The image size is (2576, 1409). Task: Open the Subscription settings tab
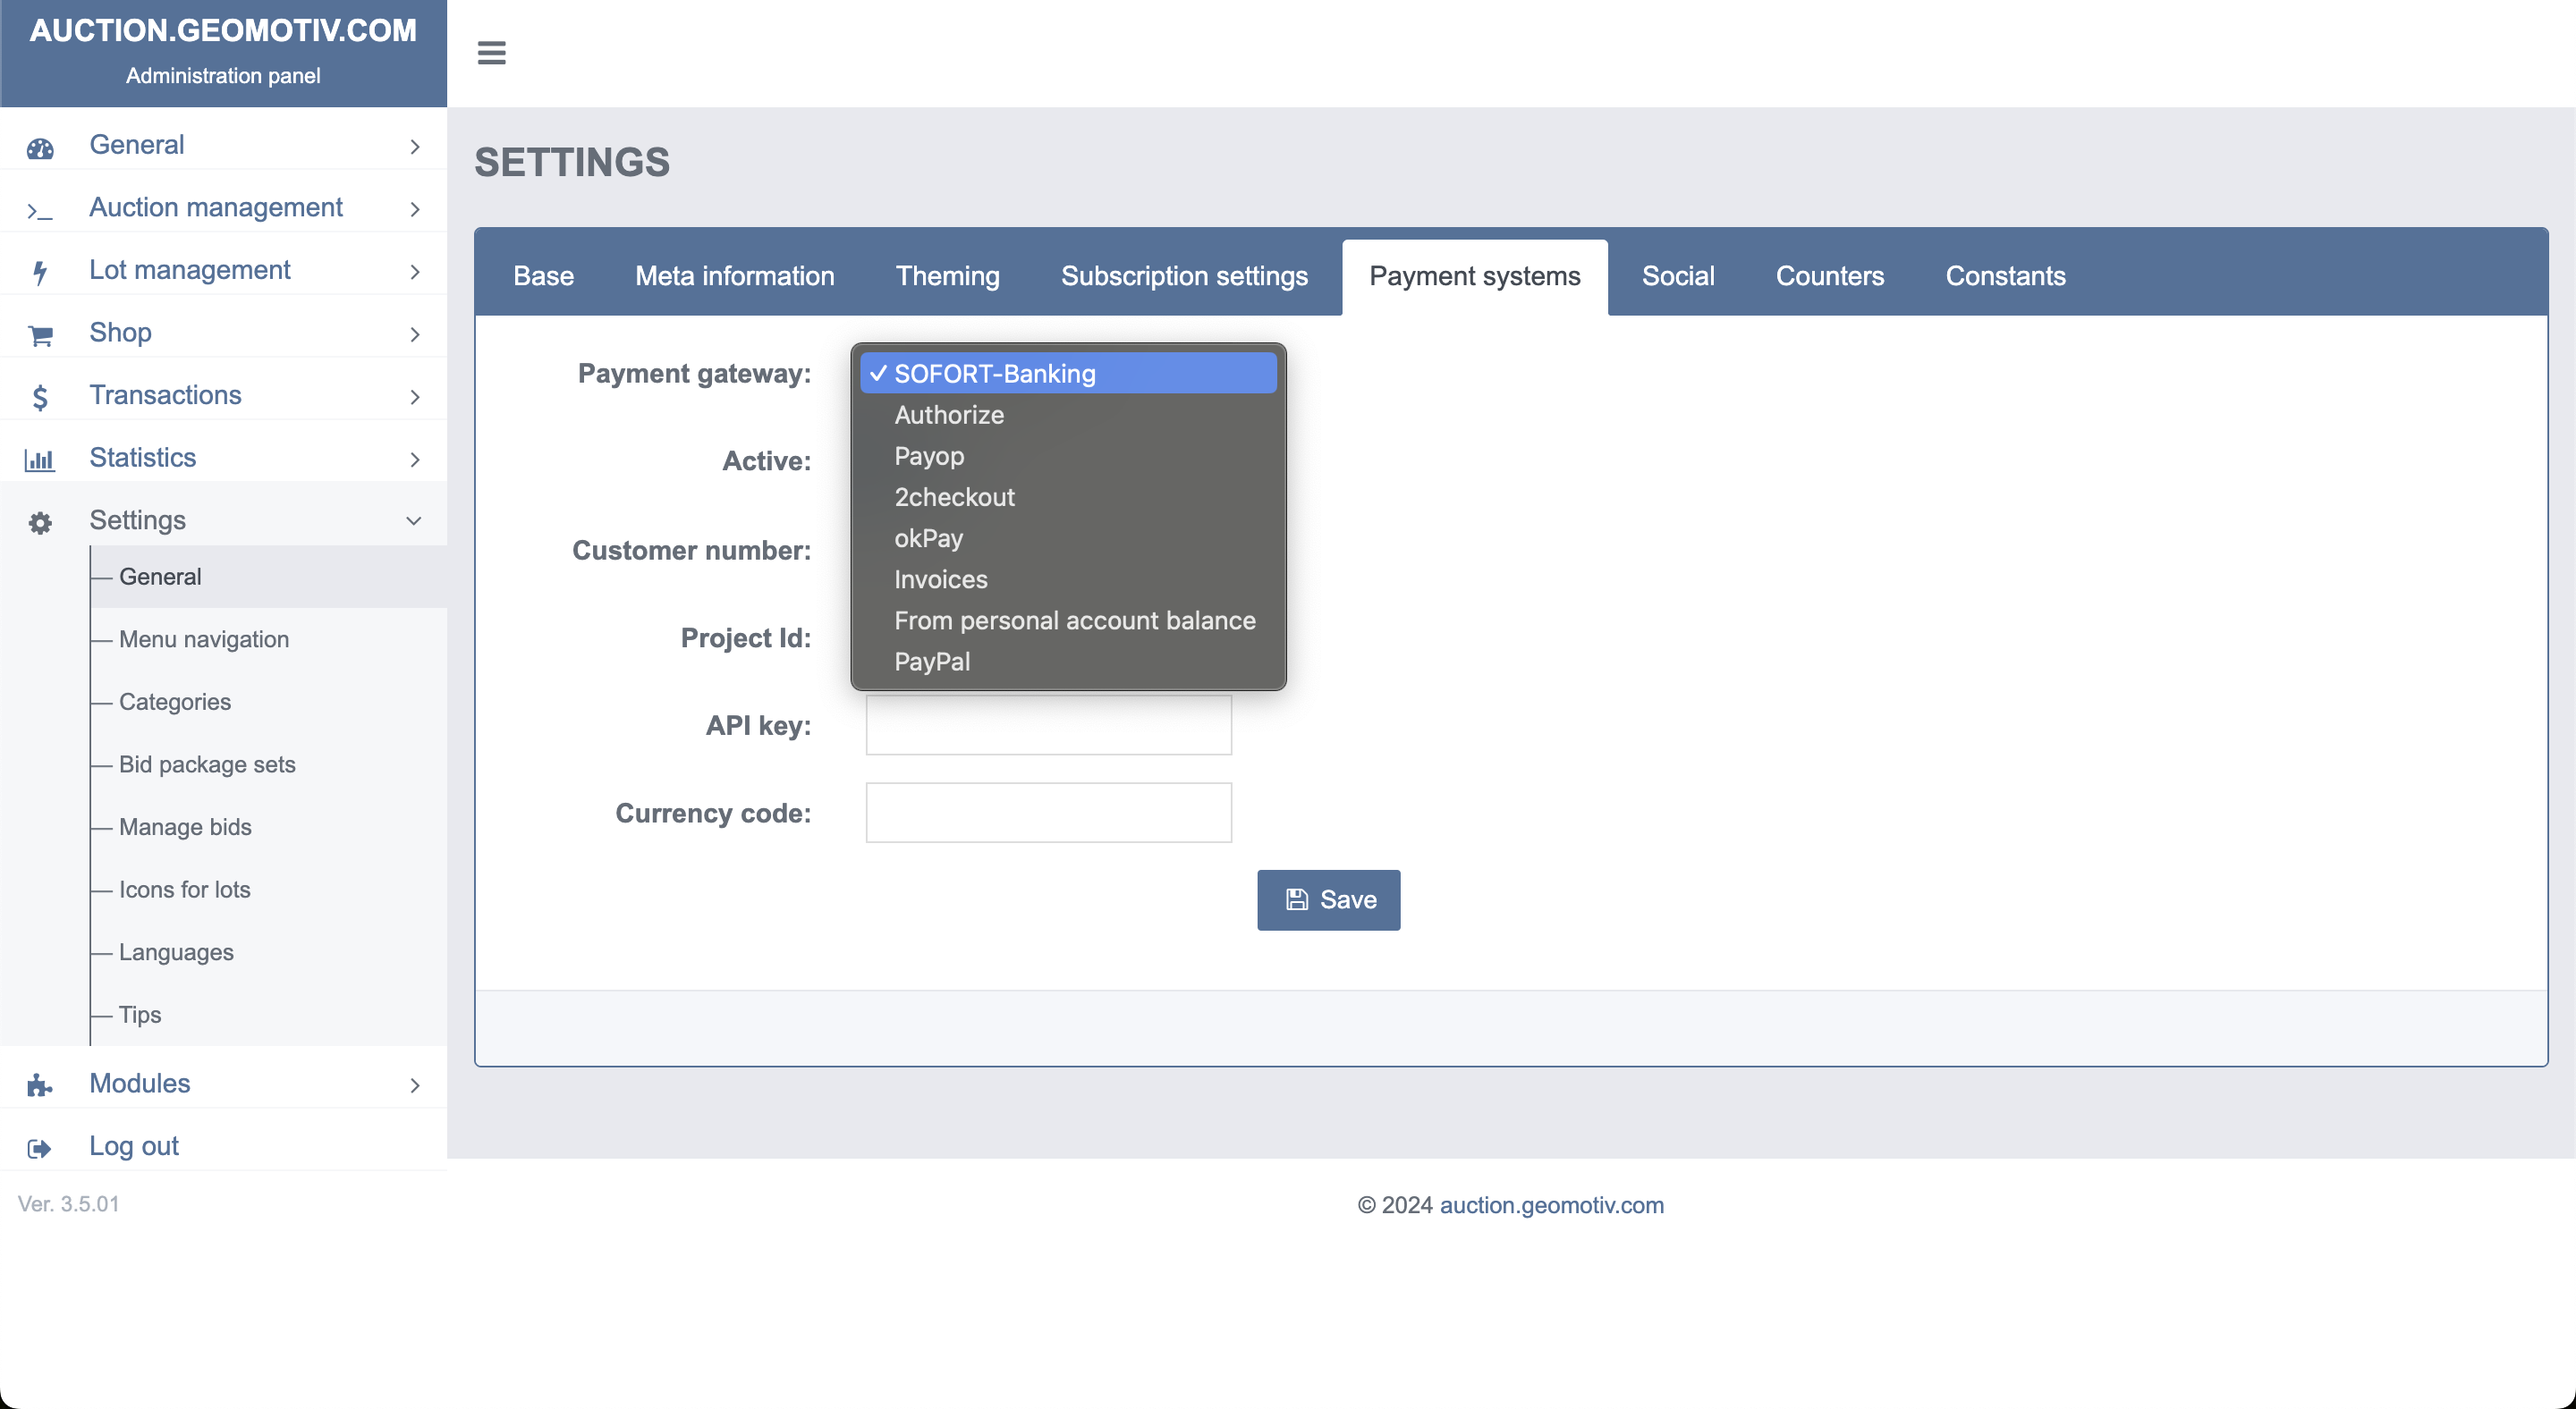1183,275
